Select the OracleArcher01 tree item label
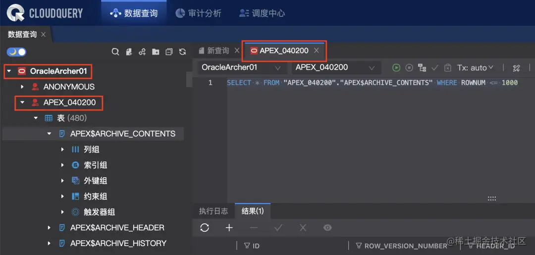This screenshot has height=255, width=535. [x=58, y=71]
